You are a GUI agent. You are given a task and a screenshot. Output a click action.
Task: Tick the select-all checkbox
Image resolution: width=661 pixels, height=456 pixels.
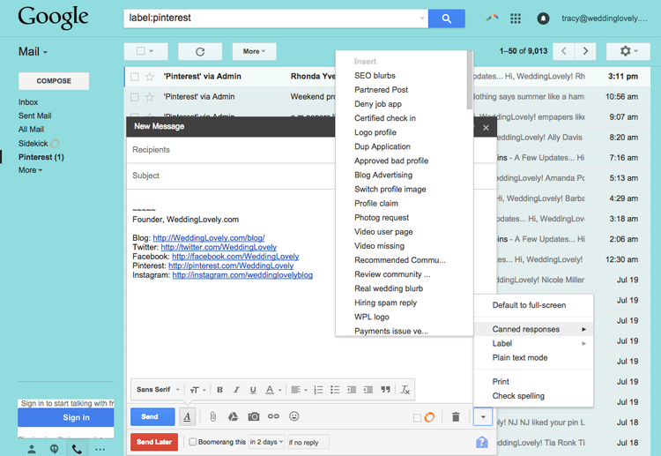click(x=141, y=51)
